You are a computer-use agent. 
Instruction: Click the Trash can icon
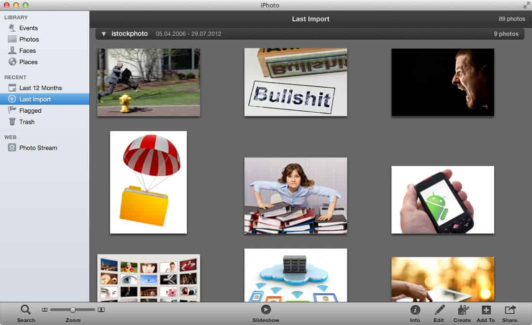(x=12, y=122)
